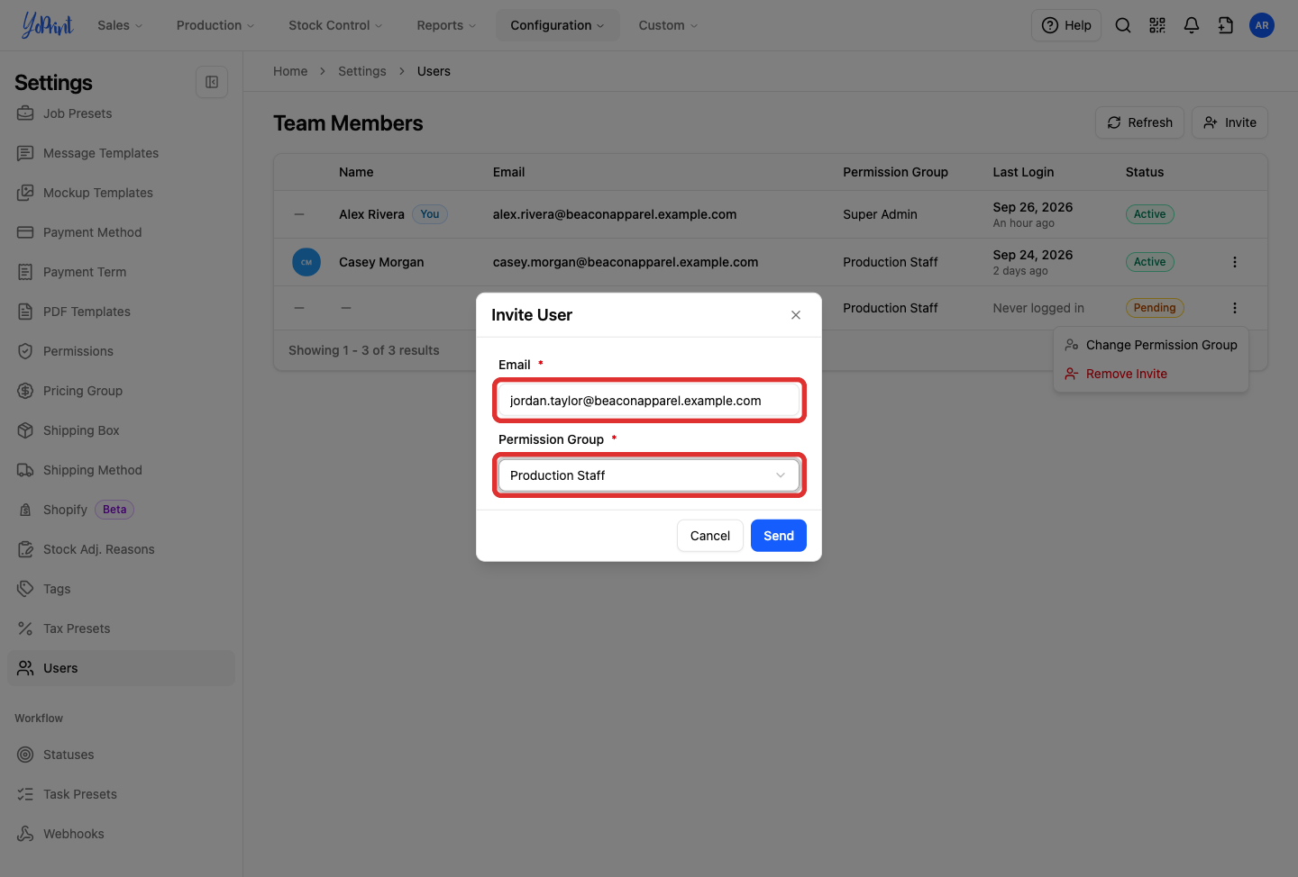Screen dimensions: 1298x877
Task: Open notifications bell icon
Action: tap(1192, 25)
